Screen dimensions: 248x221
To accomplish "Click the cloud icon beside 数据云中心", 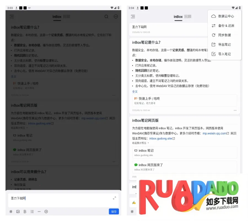I will (x=214, y=16).
